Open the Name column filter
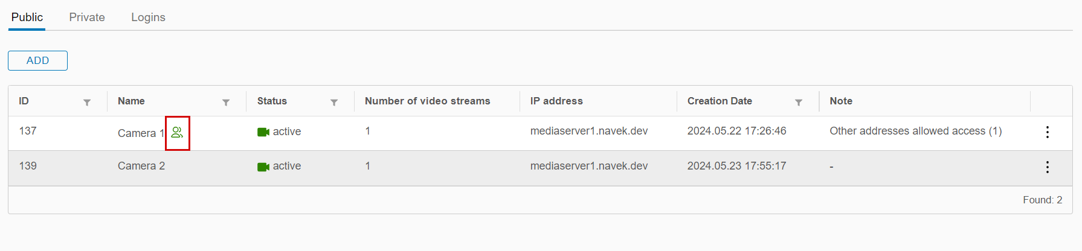 pos(226,102)
